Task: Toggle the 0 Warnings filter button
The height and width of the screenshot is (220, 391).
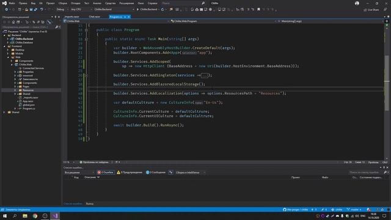Action: (130, 172)
